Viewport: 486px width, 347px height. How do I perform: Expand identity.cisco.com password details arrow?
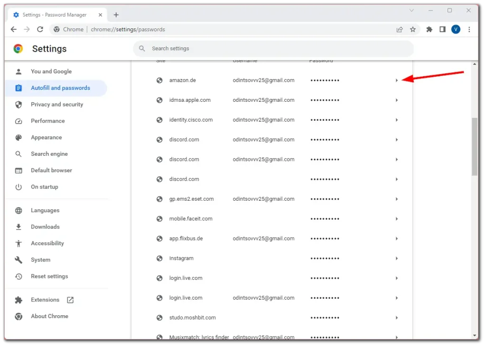click(x=396, y=120)
